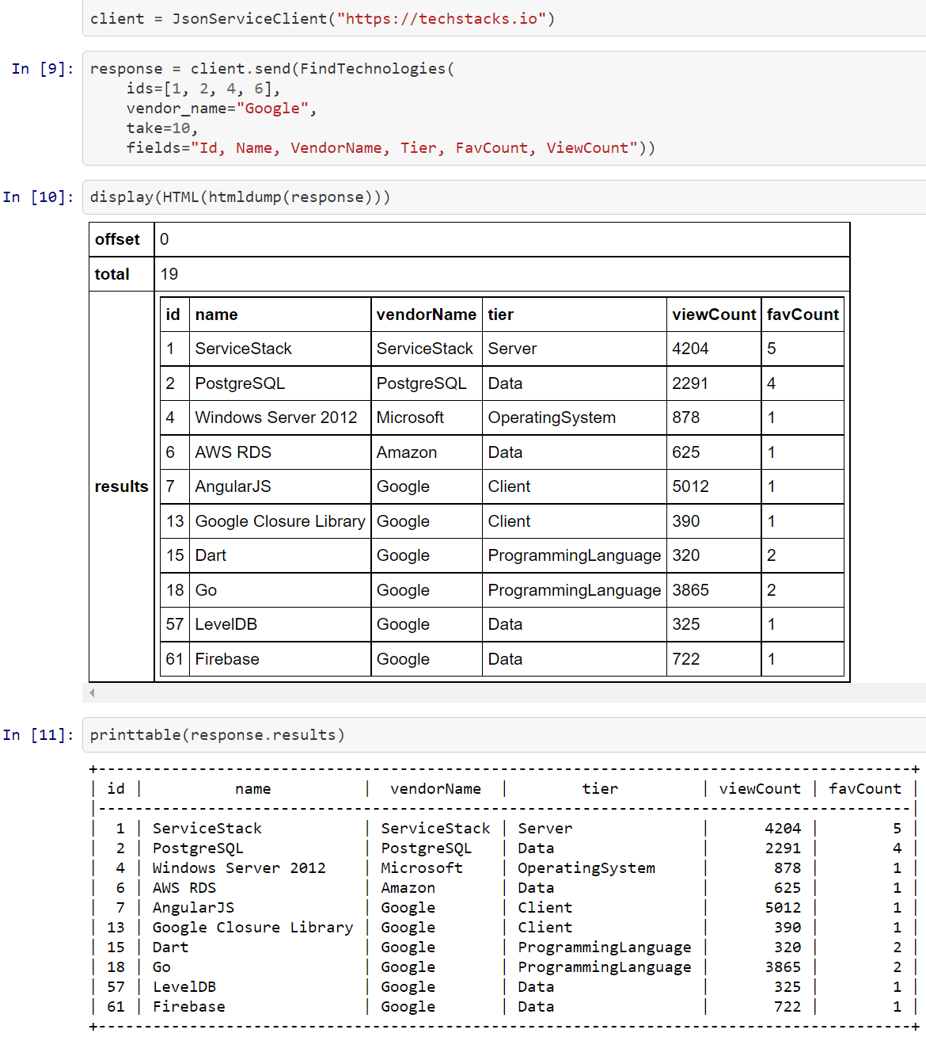Click "OperatingSystem" in the printed text table

(x=586, y=868)
